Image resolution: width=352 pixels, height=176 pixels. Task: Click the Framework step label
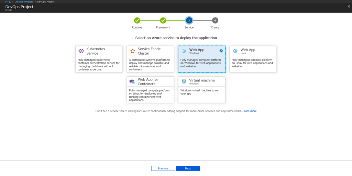coord(163,27)
